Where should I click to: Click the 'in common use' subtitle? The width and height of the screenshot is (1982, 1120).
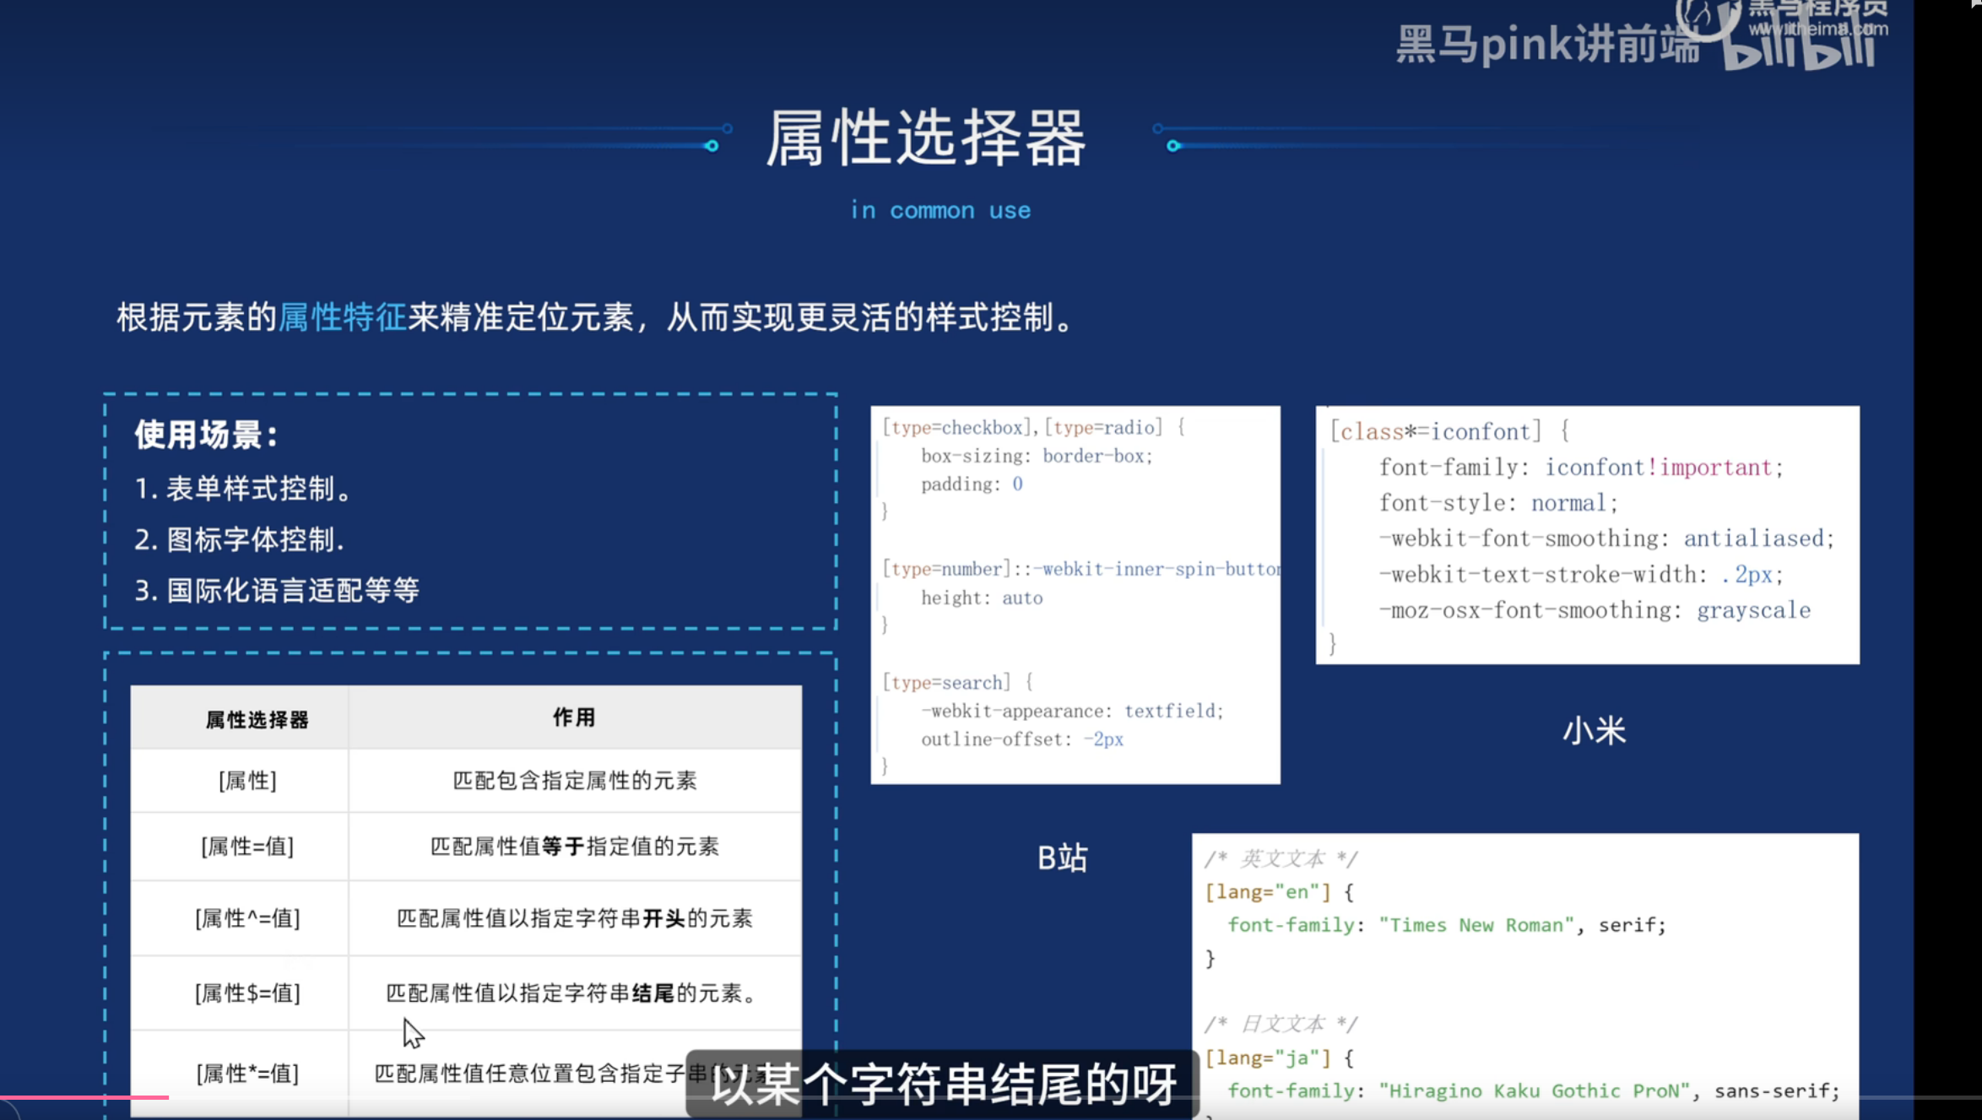click(x=940, y=210)
